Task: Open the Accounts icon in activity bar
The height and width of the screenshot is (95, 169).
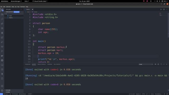Action: click(2, 86)
